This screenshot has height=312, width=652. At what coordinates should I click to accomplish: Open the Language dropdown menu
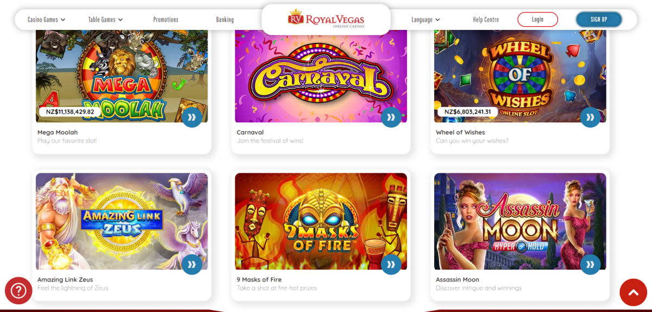tap(425, 20)
